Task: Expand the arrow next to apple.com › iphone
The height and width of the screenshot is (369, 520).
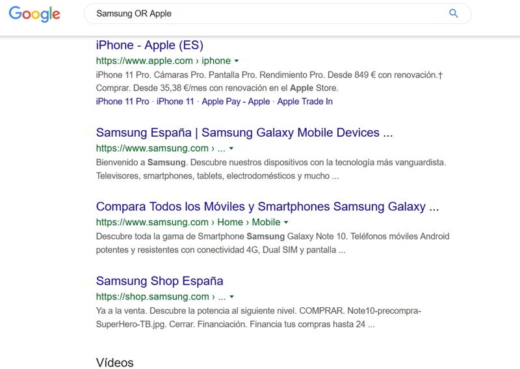Action: coord(237,61)
